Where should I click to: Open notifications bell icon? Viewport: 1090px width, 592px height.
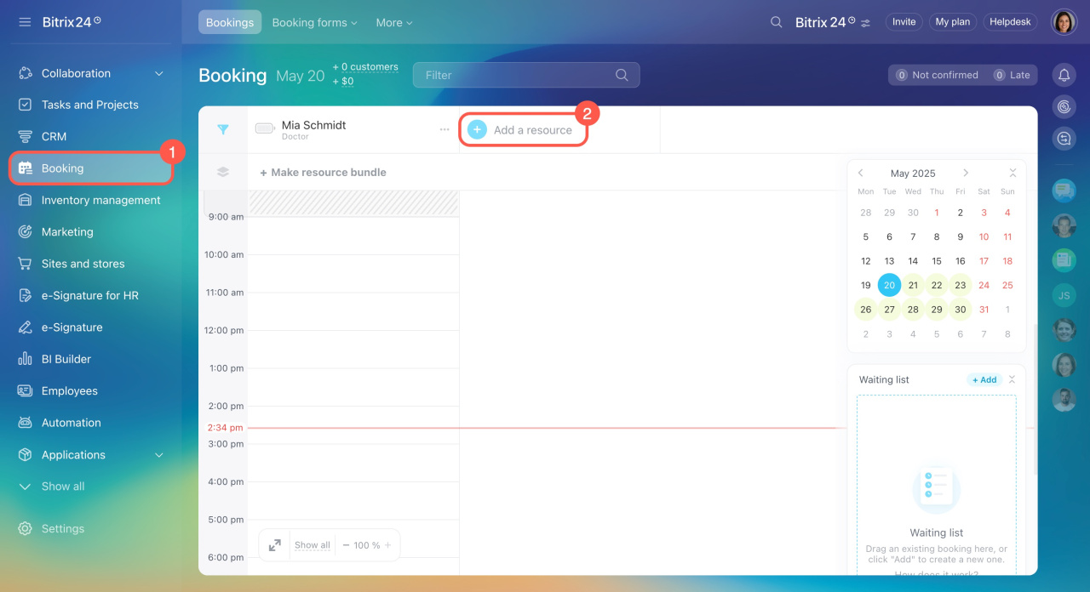[x=1064, y=76]
